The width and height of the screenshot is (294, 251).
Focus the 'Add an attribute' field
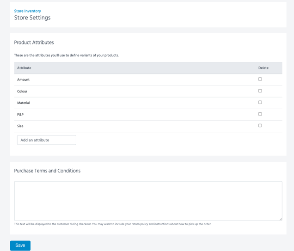[47, 140]
